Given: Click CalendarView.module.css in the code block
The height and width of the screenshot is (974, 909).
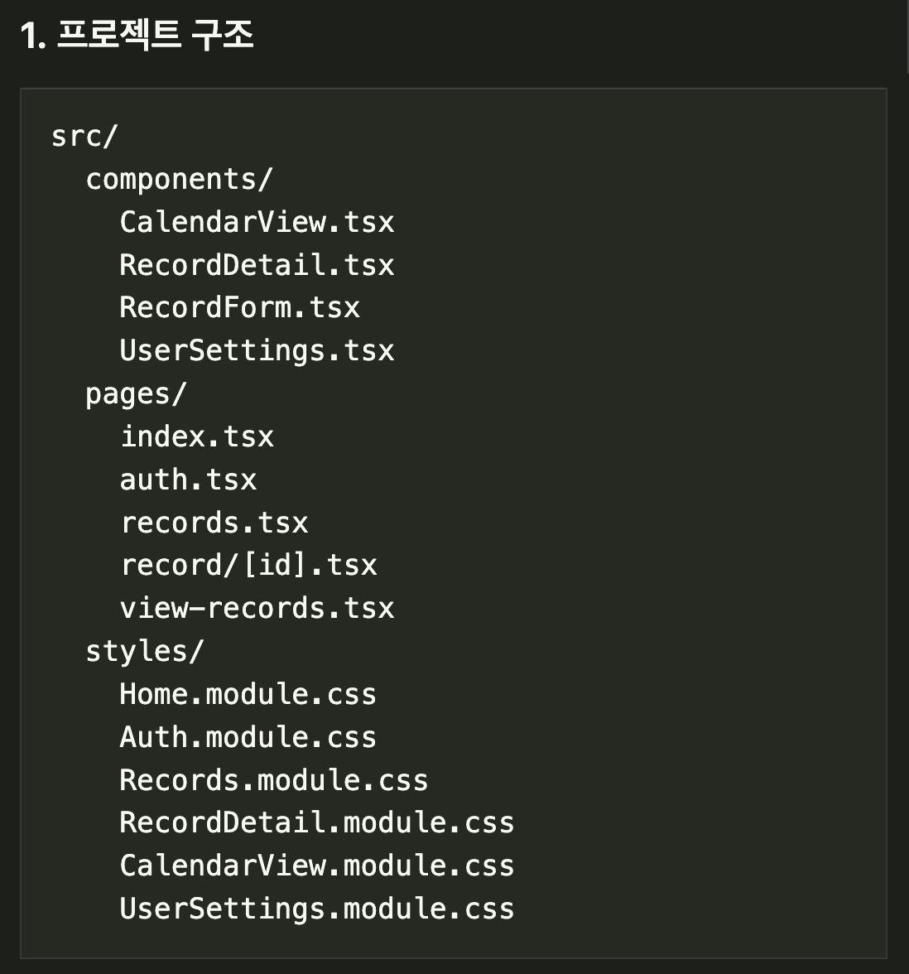Looking at the screenshot, I should pyautogui.click(x=316, y=866).
